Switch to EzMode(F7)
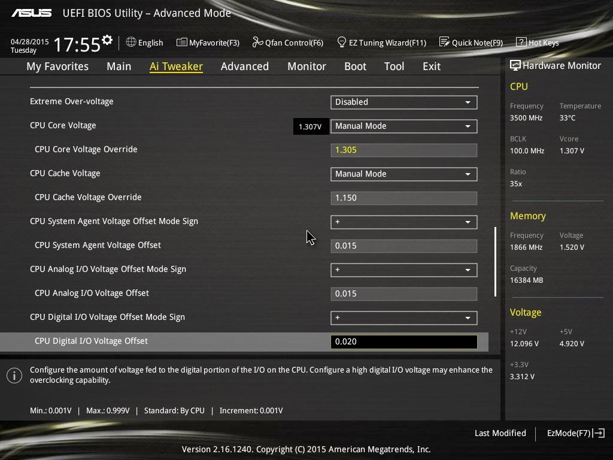The image size is (613, 460). pos(576,433)
